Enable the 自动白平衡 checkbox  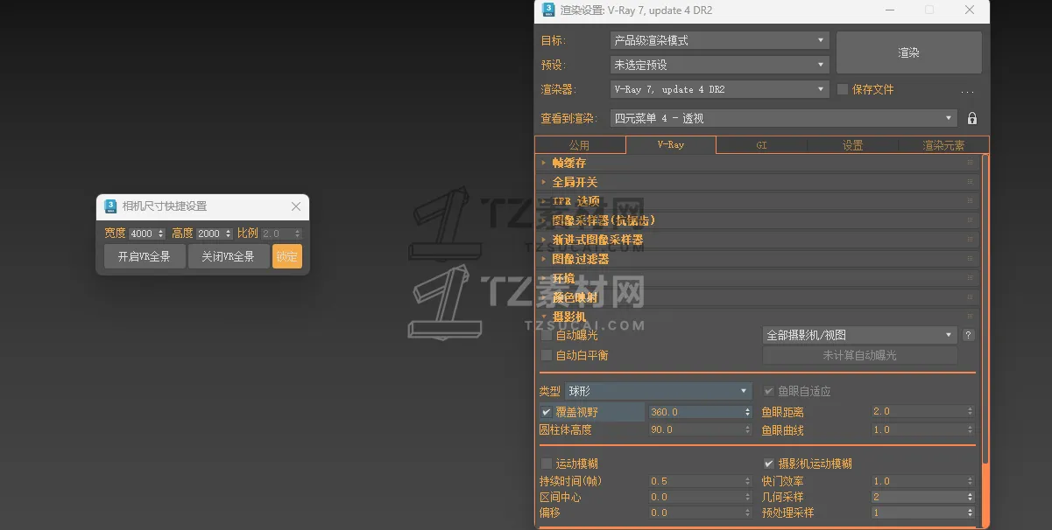tap(547, 355)
